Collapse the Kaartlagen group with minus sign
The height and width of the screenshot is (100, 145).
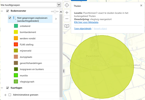pyautogui.click(x=2, y=88)
